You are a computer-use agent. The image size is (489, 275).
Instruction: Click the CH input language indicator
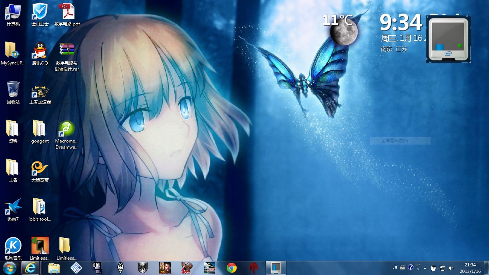point(395,267)
